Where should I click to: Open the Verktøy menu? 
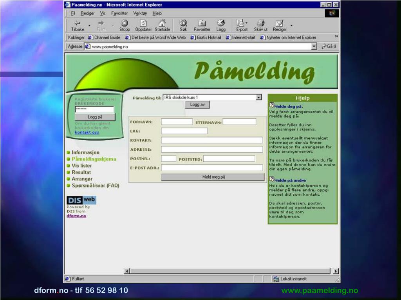point(140,13)
